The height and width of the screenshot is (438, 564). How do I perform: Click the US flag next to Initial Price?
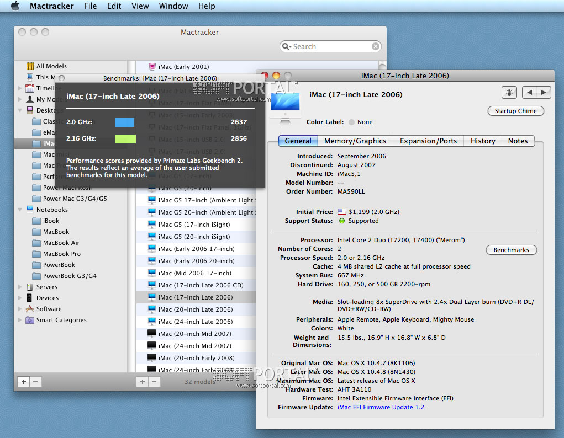[342, 212]
